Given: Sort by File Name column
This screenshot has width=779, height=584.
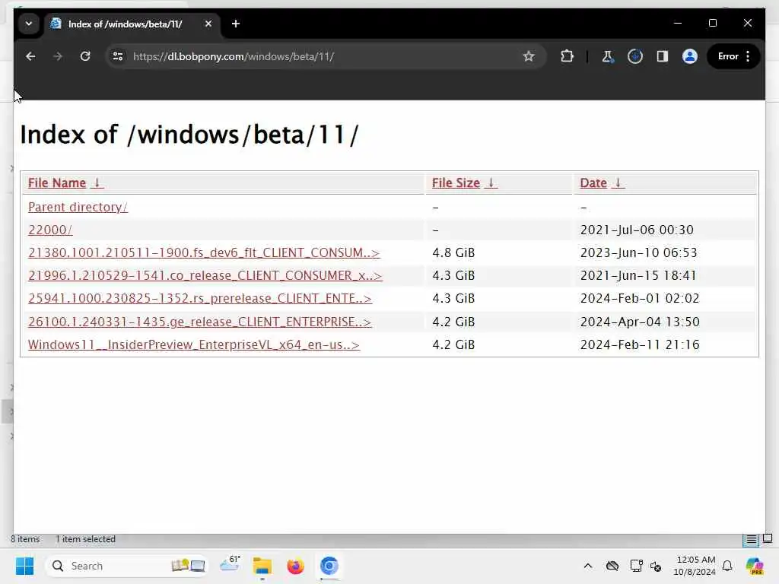Looking at the screenshot, I should tap(65, 182).
